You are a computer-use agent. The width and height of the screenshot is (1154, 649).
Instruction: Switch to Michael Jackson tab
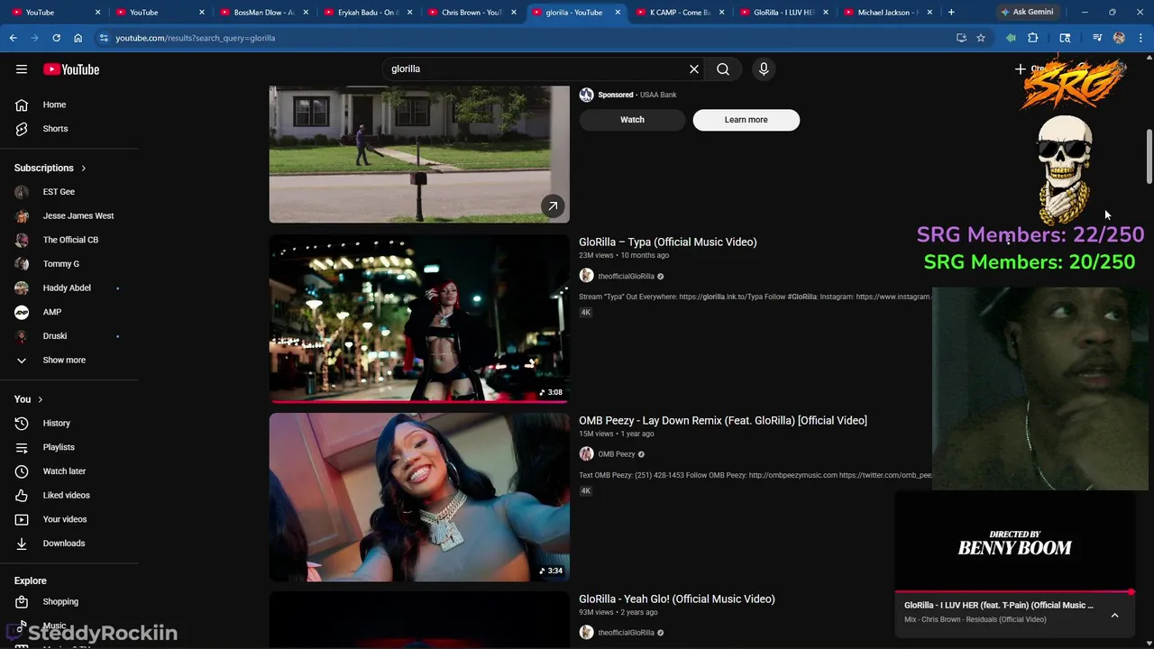888,13
